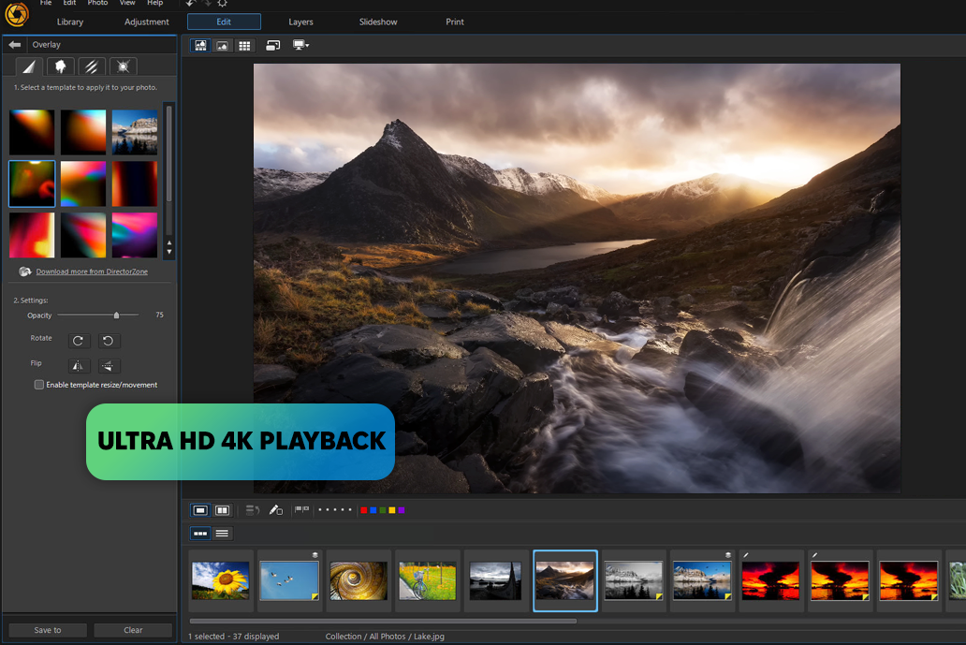Screen dimensions: 966x645
Task: Click the Opacity slider handle
Action: pos(116,315)
